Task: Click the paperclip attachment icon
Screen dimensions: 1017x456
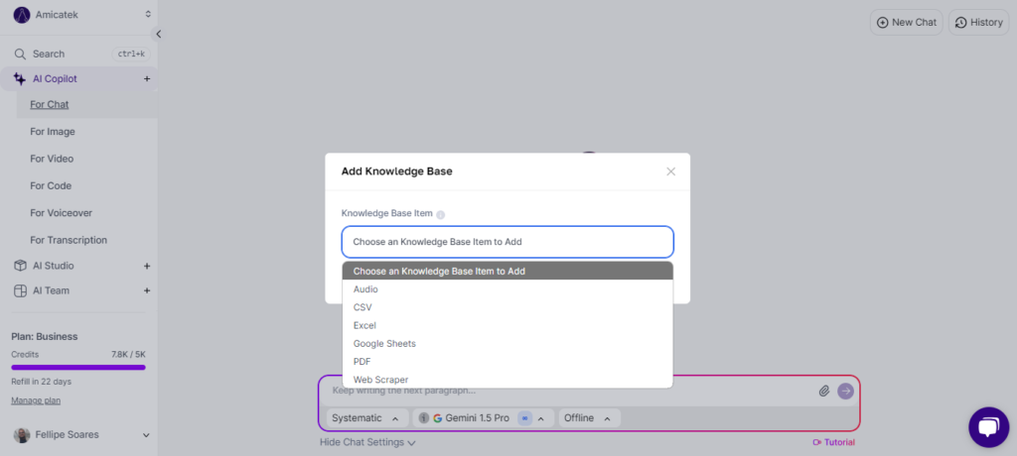Action: 824,391
